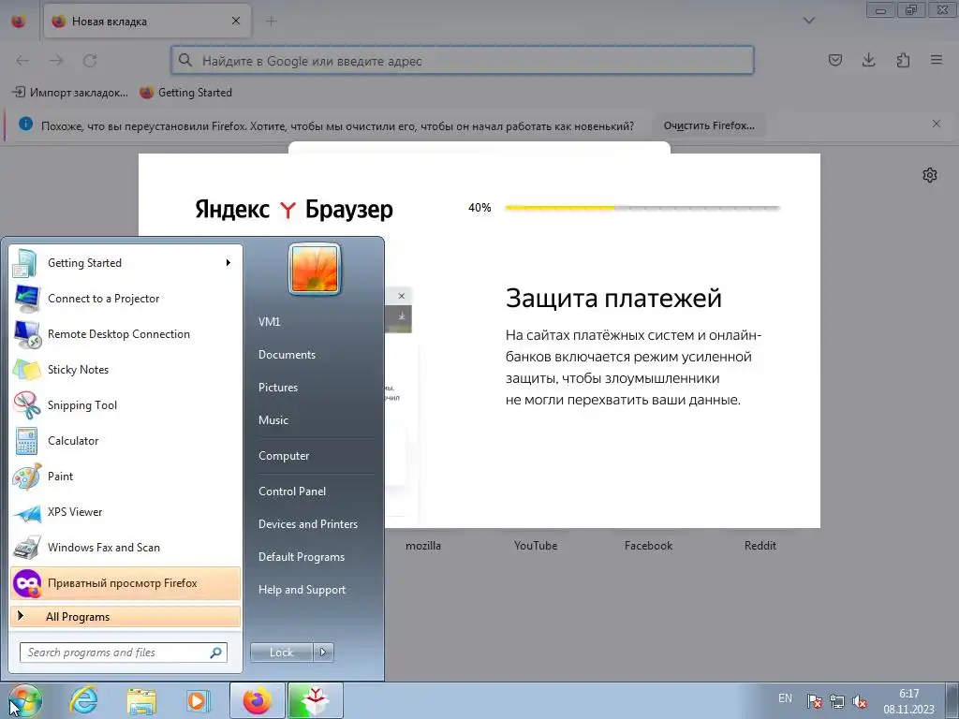959x719 pixels.
Task: Click the user account picture
Action: 315,269
